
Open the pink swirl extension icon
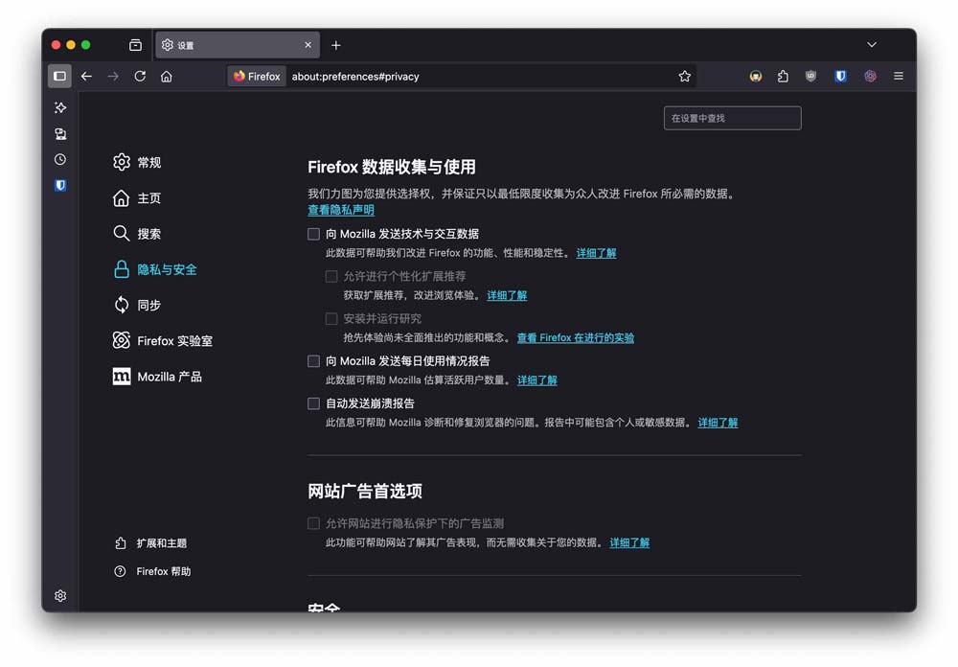(x=870, y=77)
